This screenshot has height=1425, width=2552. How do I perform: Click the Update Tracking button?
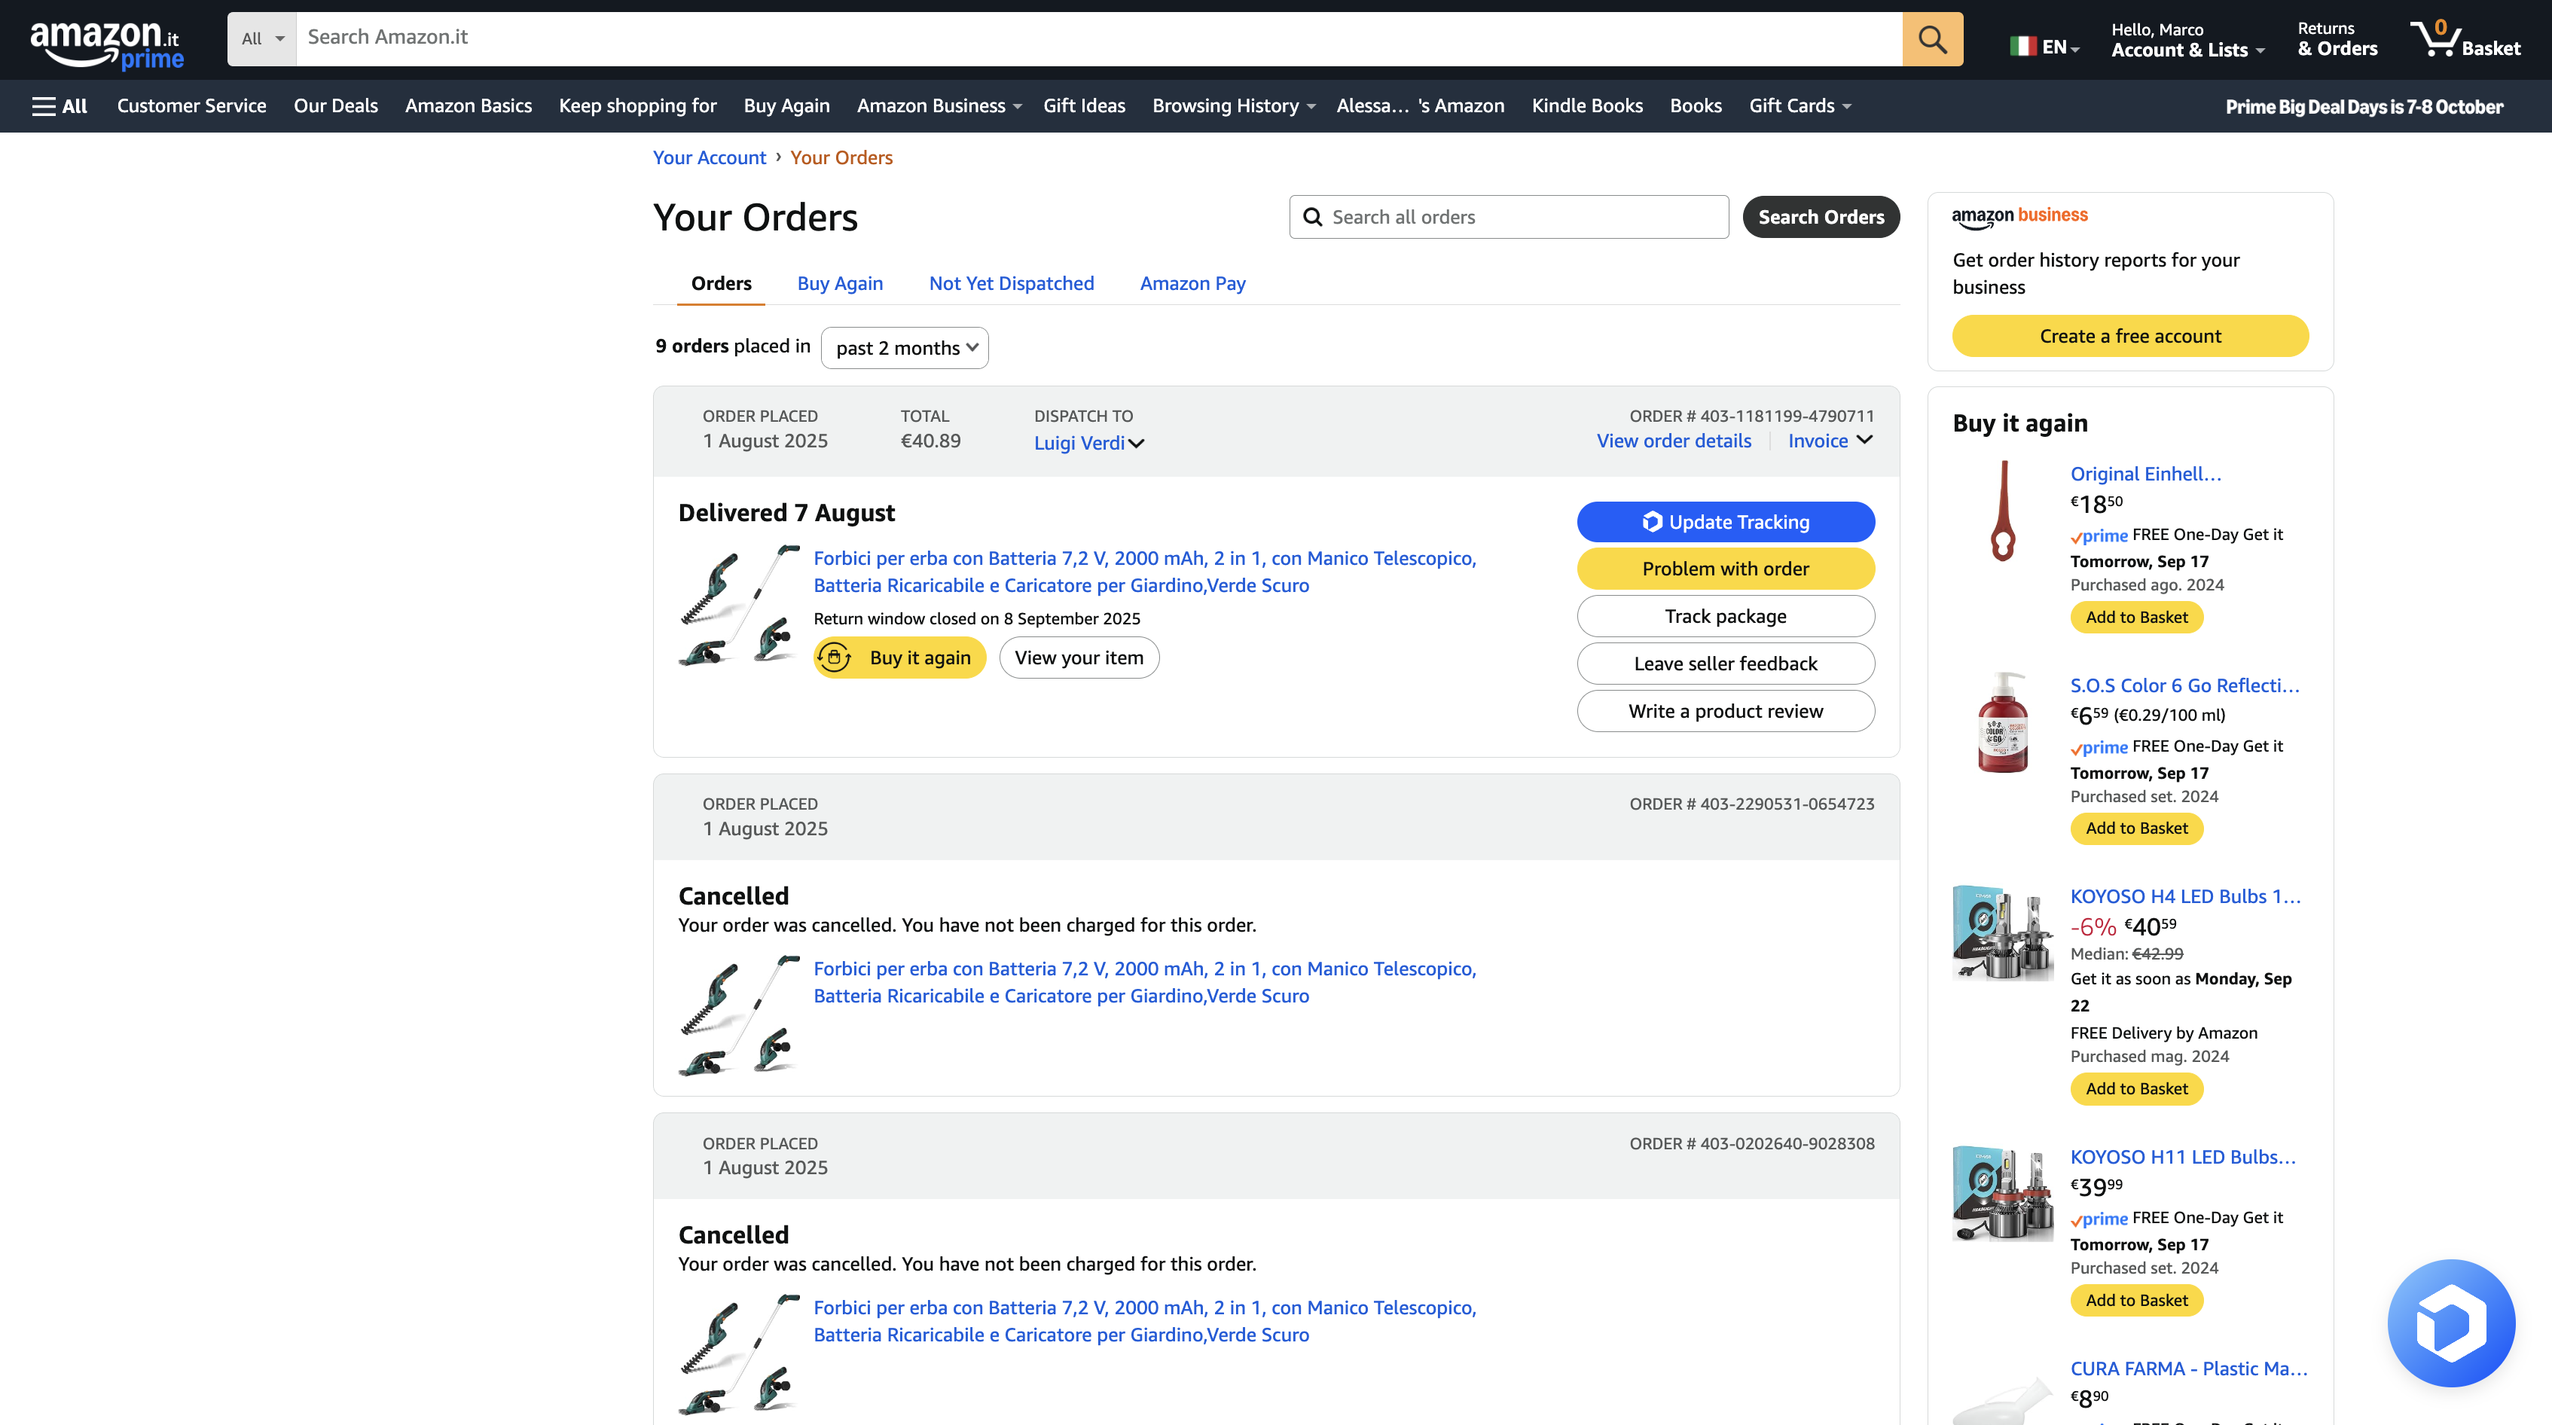click(1726, 522)
